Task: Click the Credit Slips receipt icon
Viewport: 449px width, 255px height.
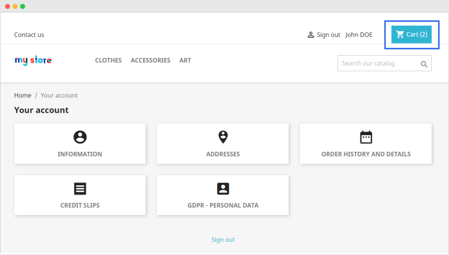Action: point(80,189)
